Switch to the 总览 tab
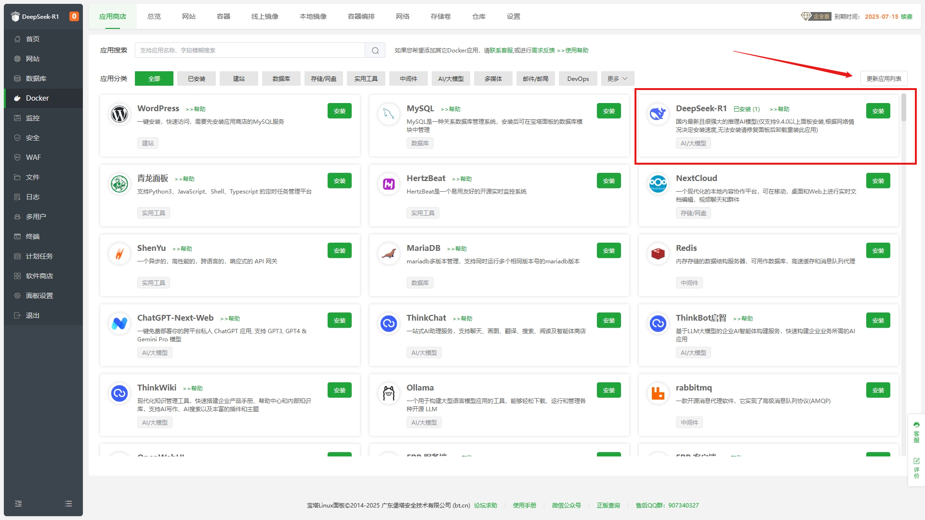The image size is (925, 520). pyautogui.click(x=154, y=16)
